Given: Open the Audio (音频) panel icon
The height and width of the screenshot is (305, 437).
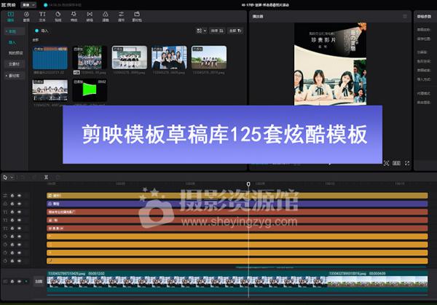Looking at the screenshot, I should pos(26,15).
